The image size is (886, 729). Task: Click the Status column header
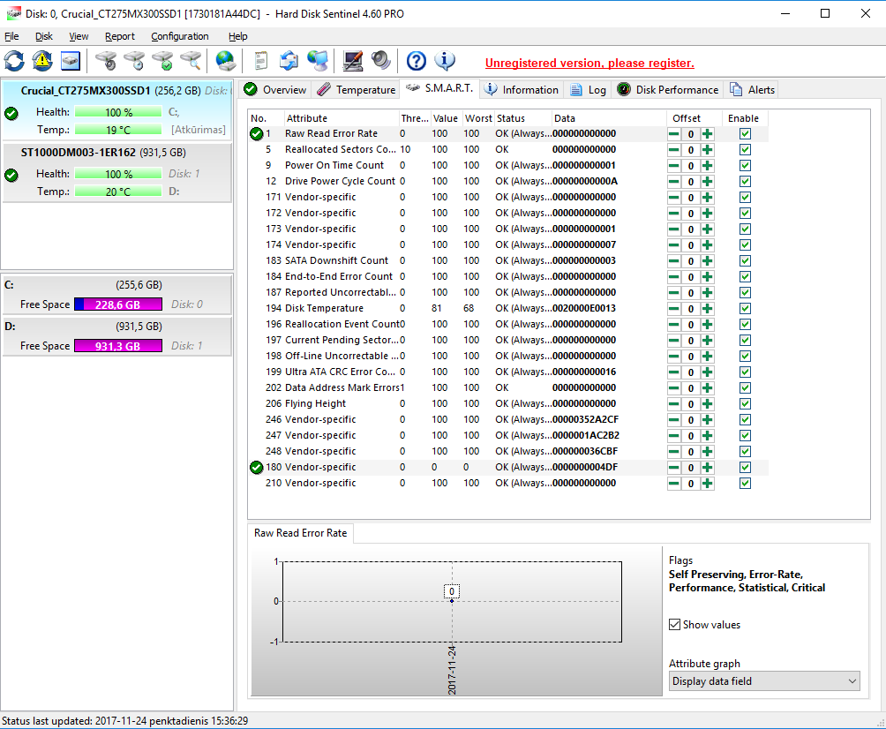(522, 118)
